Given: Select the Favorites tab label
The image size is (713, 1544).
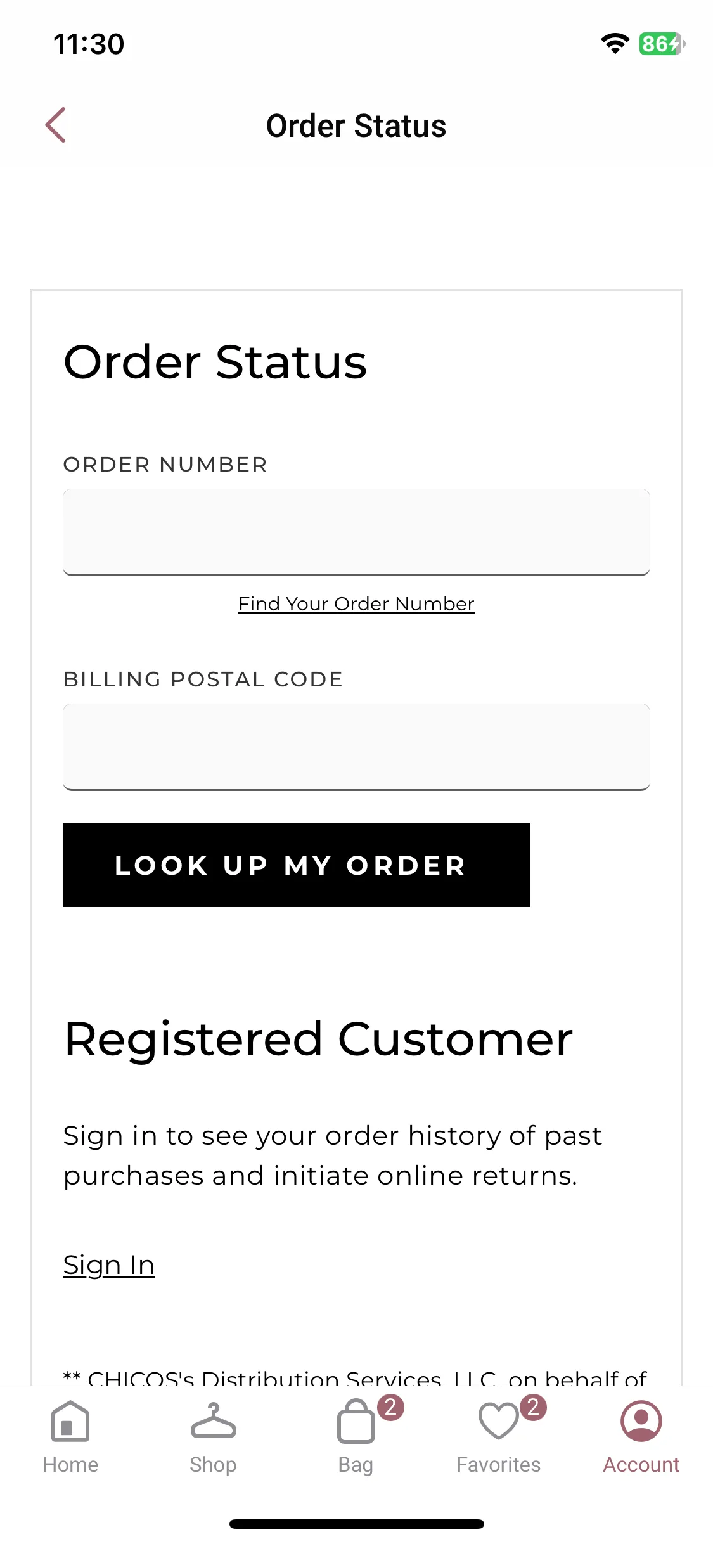Looking at the screenshot, I should coord(499,1465).
